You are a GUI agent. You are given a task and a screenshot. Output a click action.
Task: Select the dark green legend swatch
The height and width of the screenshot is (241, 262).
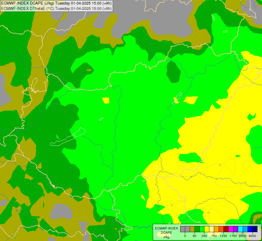pos(197,229)
